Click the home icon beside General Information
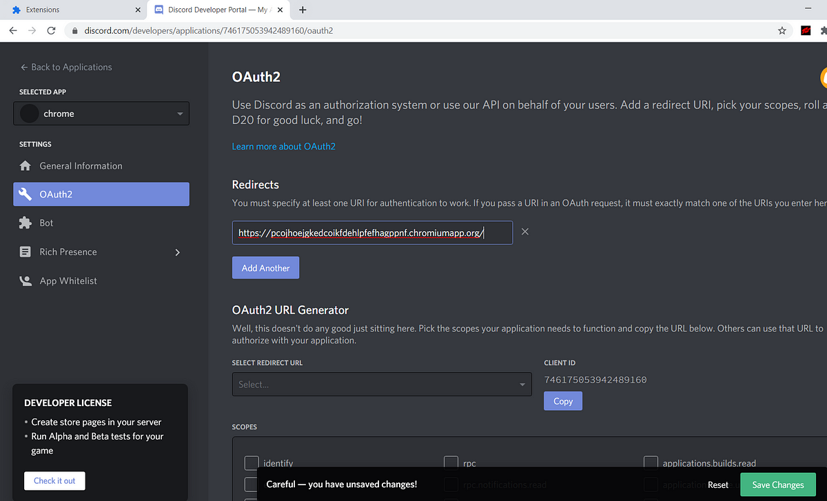The width and height of the screenshot is (827, 501). pos(25,166)
